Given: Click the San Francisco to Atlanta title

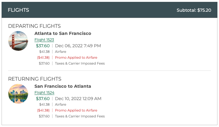Looking at the screenshot, I should pyautogui.click(x=63, y=86).
